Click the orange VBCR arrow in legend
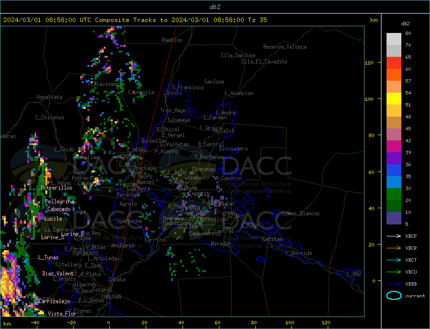This screenshot has height=329, width=430. pos(394,248)
